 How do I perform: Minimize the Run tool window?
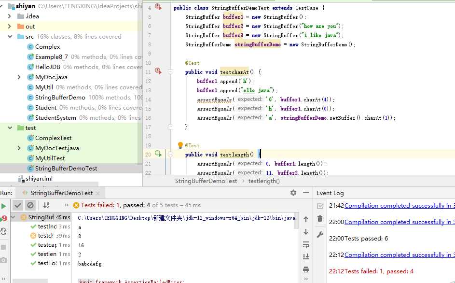[x=306, y=193]
